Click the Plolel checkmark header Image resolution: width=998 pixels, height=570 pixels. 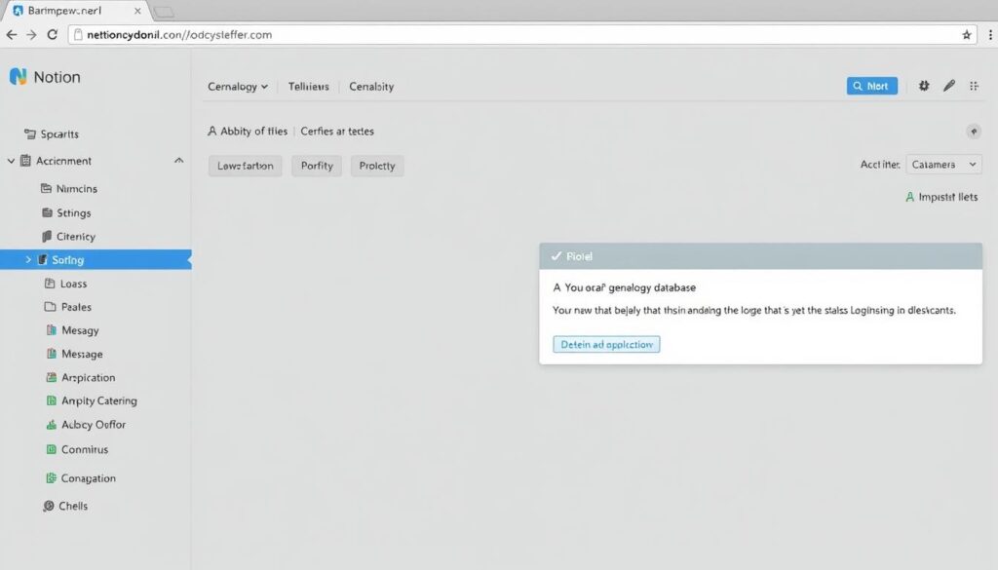pos(760,255)
